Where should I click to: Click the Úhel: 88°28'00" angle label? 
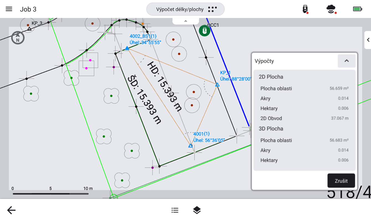pyautogui.click(x=236, y=79)
